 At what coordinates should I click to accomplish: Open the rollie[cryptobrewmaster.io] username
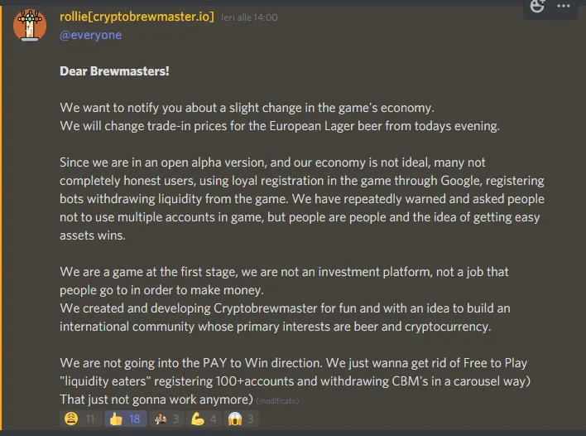pos(137,17)
